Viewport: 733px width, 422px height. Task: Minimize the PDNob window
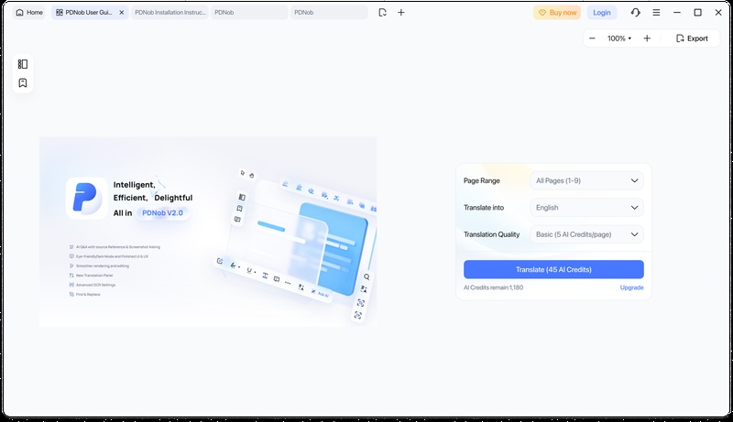[x=677, y=13]
